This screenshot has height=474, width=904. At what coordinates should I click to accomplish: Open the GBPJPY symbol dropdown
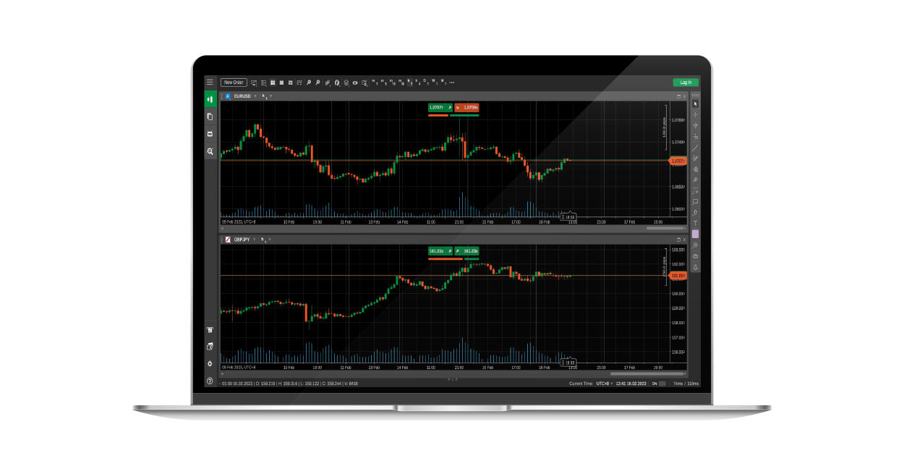[254, 239]
